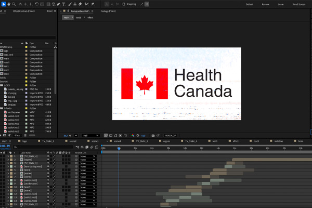Switch to the Default workspace

(x=249, y=4)
